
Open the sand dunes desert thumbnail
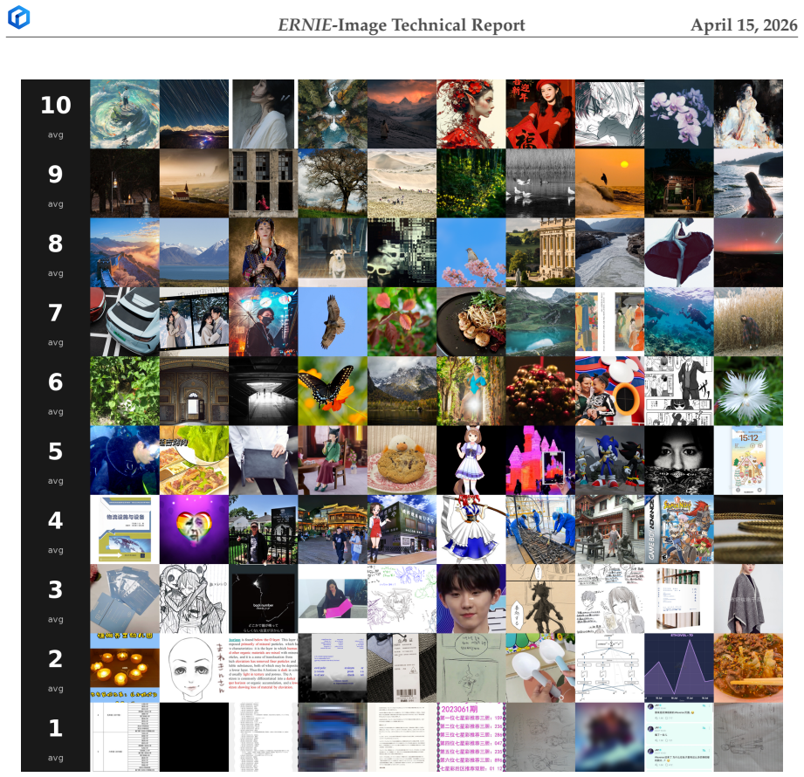402,183
